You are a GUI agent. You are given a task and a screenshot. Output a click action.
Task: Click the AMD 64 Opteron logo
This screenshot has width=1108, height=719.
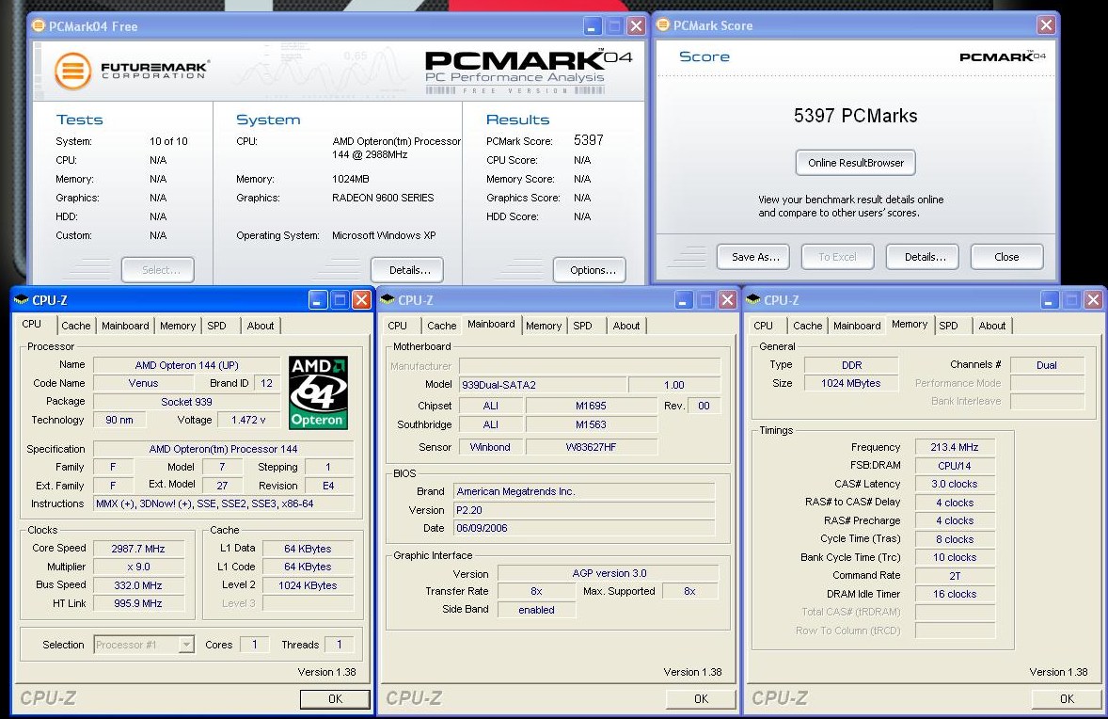pyautogui.click(x=318, y=392)
